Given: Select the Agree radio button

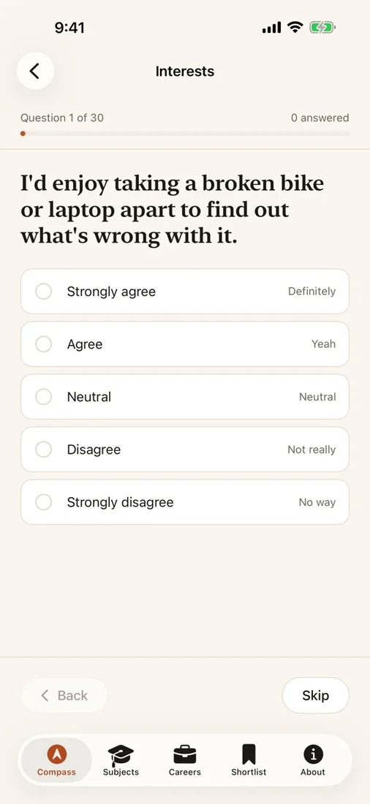Looking at the screenshot, I should 44,344.
